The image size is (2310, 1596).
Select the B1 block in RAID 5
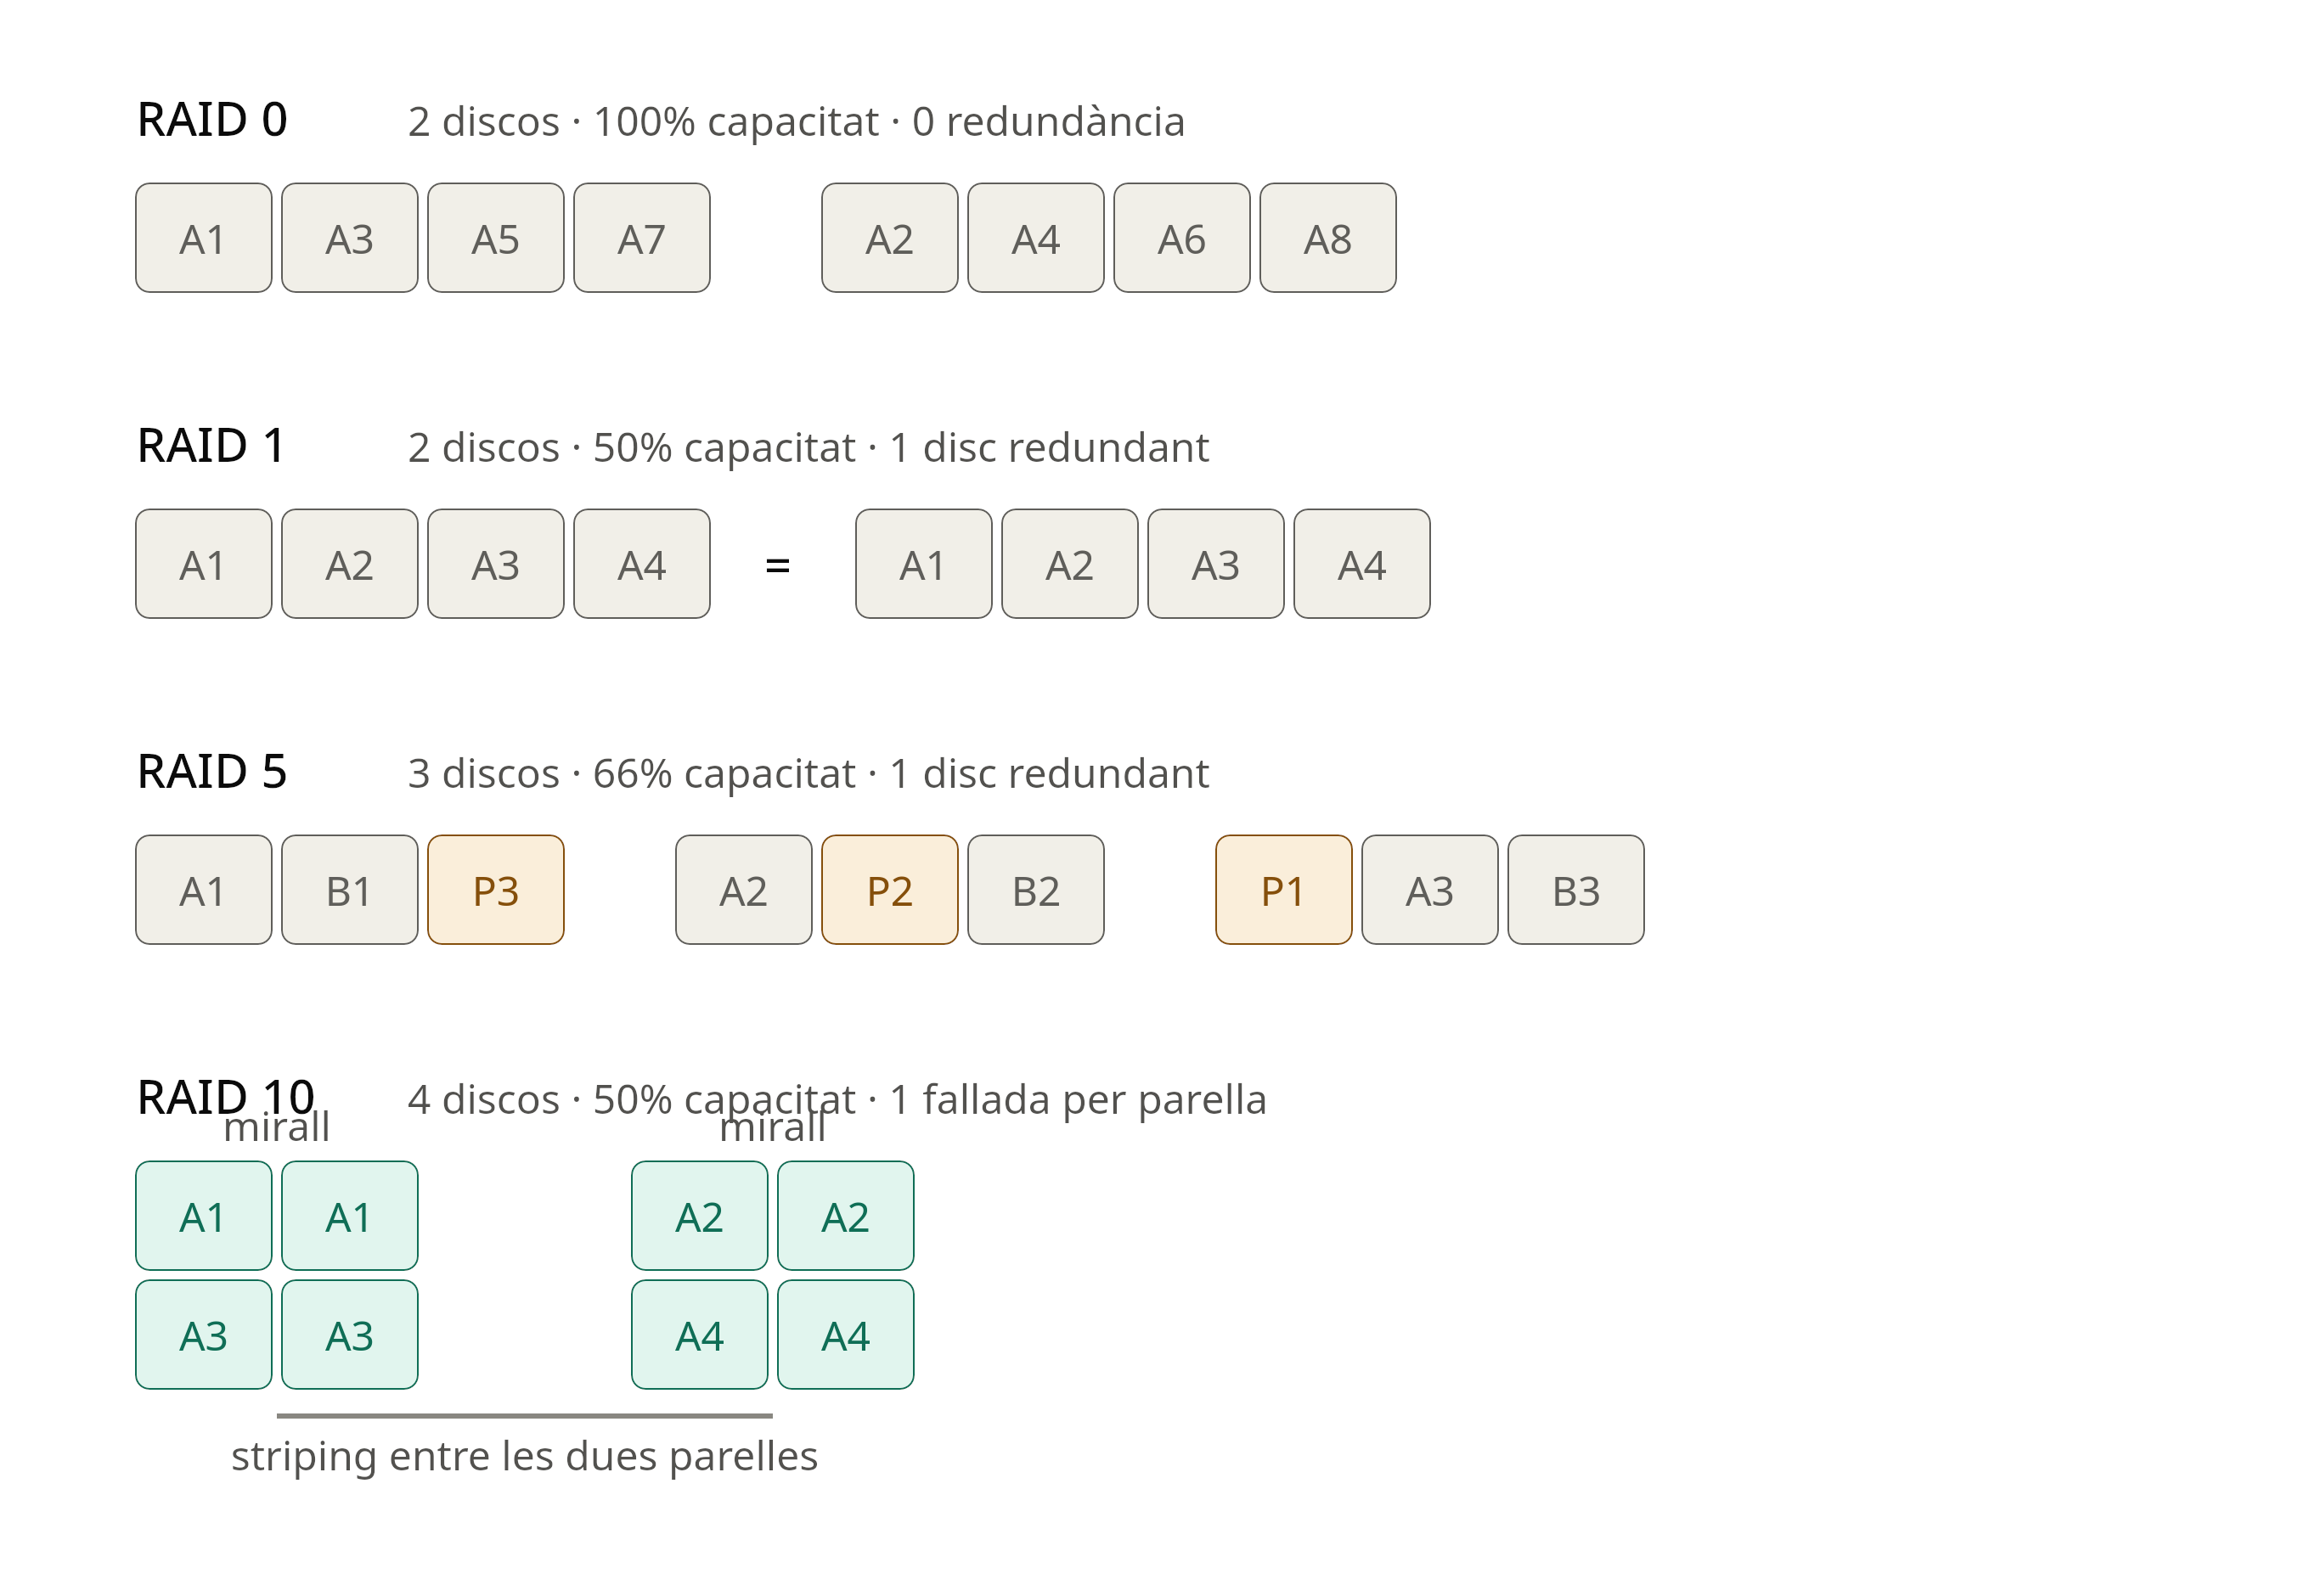point(349,890)
